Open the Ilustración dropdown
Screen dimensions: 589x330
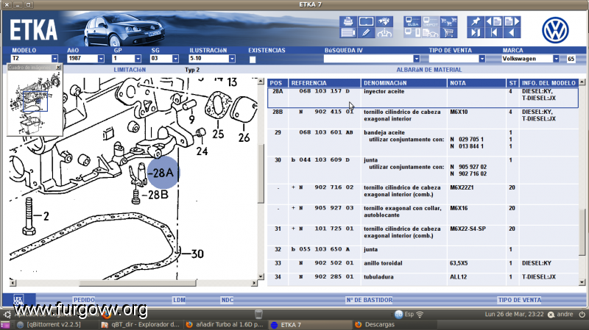232,59
